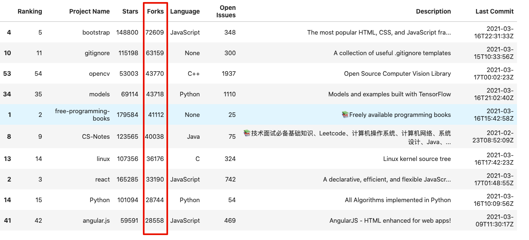Click forks value 28744
The width and height of the screenshot is (529, 240).
[x=155, y=200]
